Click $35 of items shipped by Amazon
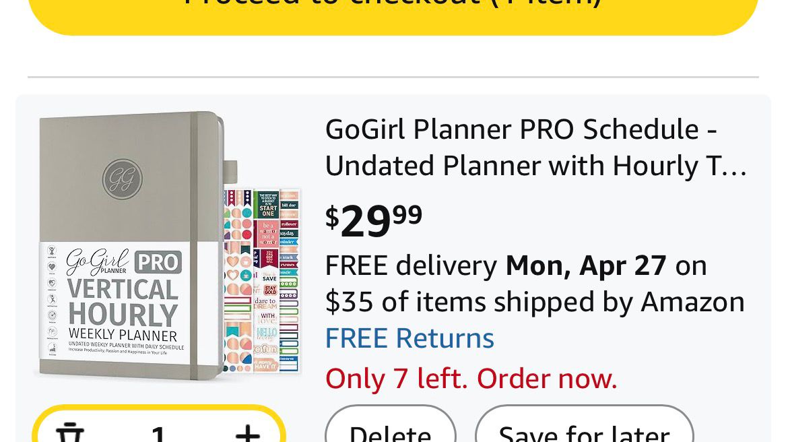Image resolution: width=788 pixels, height=442 pixels. [535, 302]
